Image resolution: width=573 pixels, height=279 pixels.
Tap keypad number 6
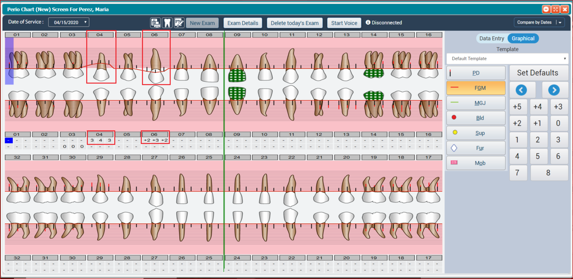click(x=558, y=156)
